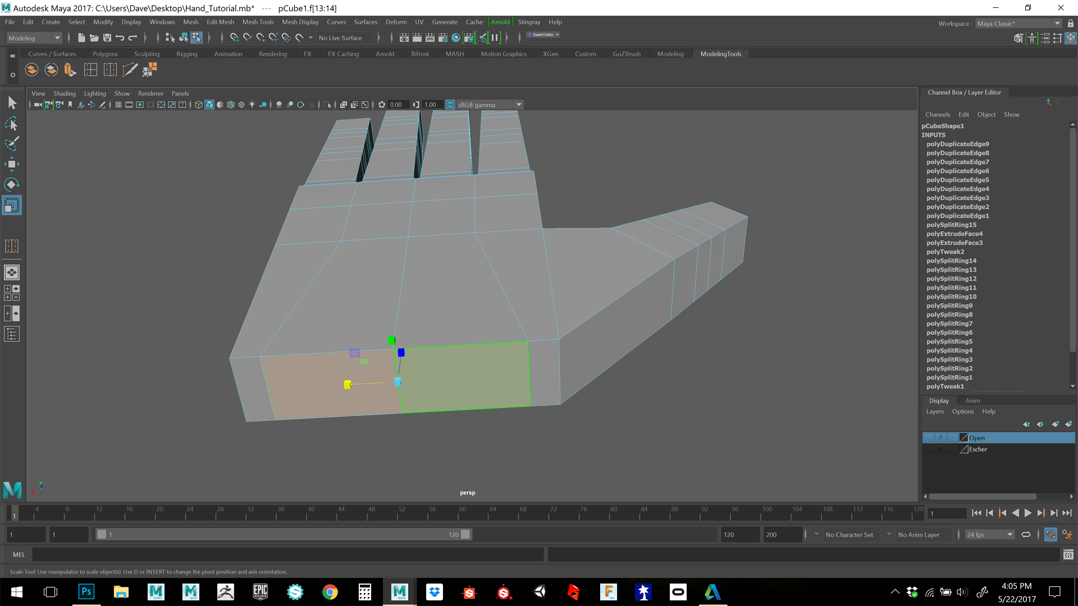The width and height of the screenshot is (1078, 606).
Task: Choose the Move tool in toolbox
Action: [x=12, y=164]
